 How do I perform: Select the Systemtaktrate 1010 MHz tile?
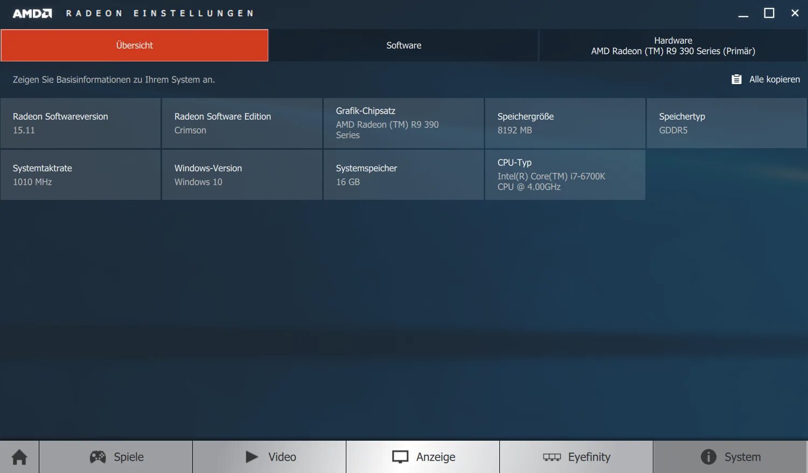pyautogui.click(x=81, y=175)
